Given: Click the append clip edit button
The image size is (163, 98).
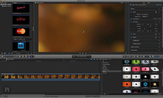Looking at the screenshot, I should [26, 57].
